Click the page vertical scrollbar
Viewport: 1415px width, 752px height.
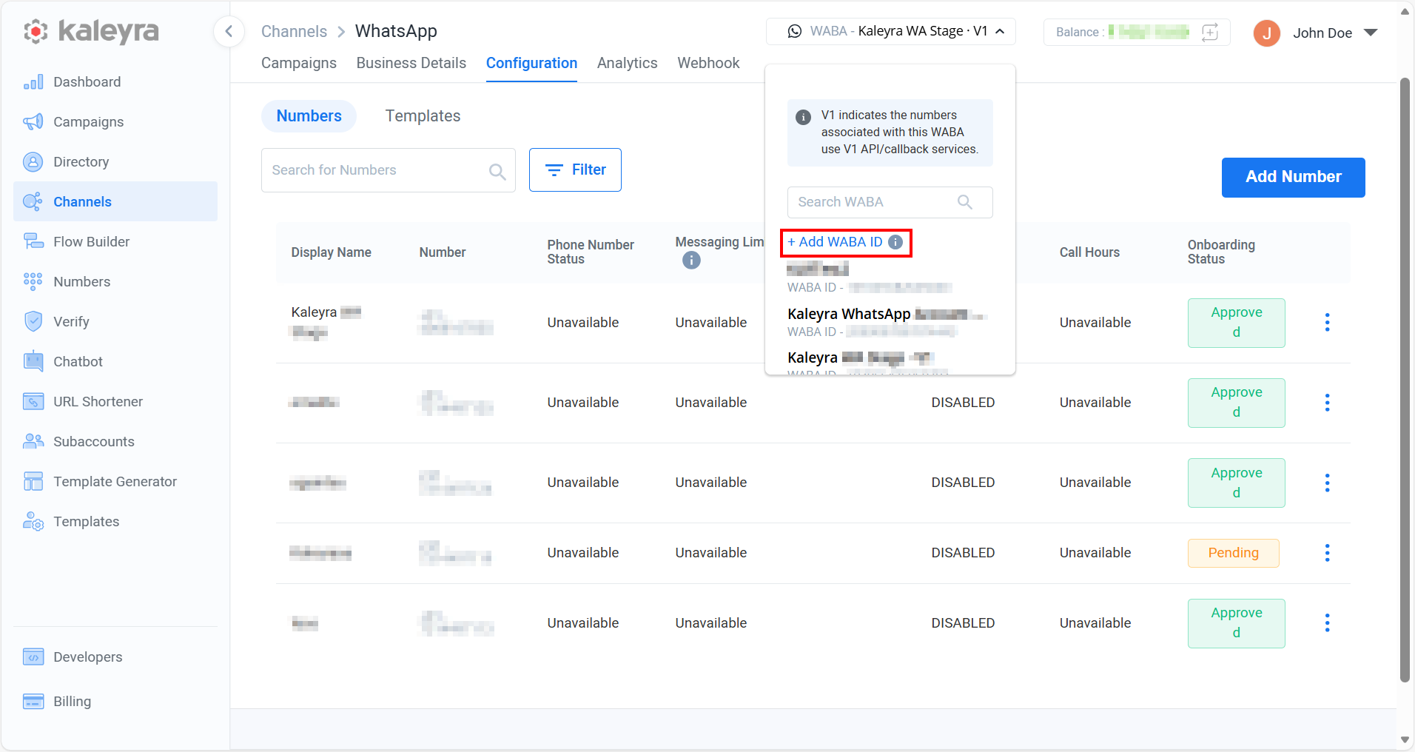pyautogui.click(x=1405, y=379)
